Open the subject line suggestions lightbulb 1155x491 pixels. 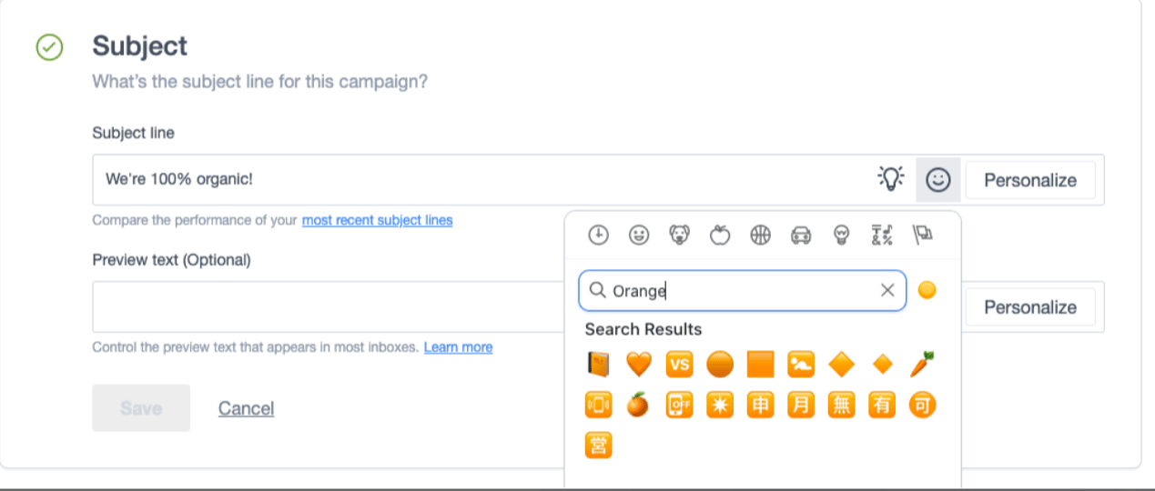pyautogui.click(x=891, y=179)
